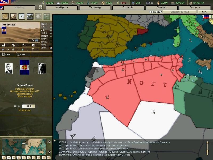Image resolution: width=213 pixels, height=160 pixels.
Task: Click the money dollar sign icon
Action: click(x=118, y=3)
